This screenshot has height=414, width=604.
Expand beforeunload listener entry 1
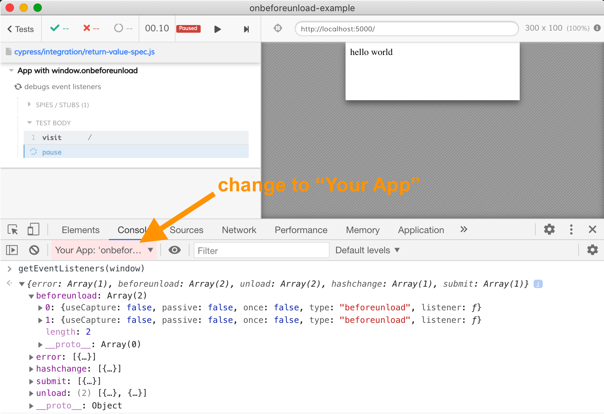point(40,320)
